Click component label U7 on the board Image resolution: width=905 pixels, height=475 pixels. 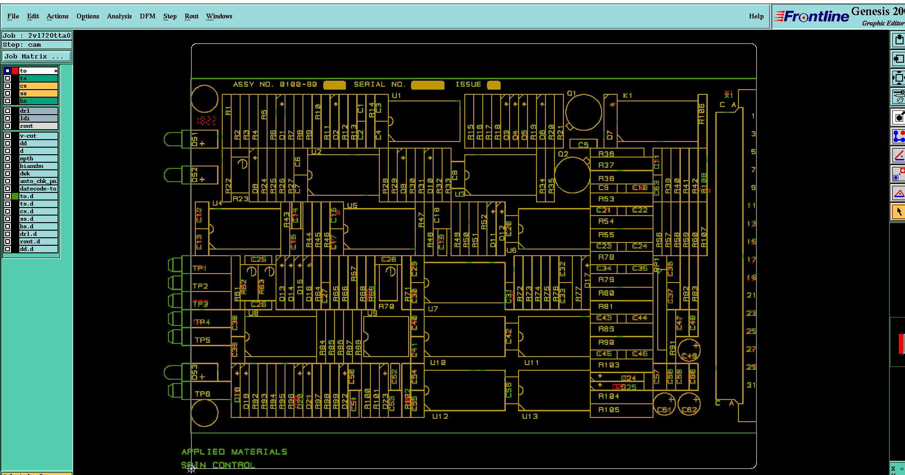coord(433,309)
